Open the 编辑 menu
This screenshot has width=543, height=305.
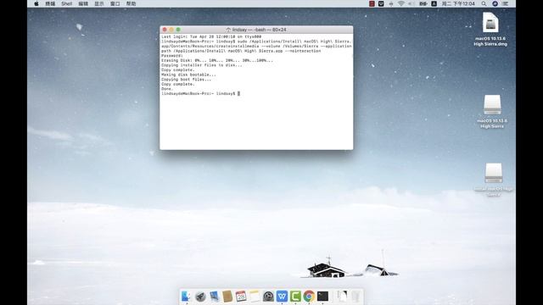83,3
